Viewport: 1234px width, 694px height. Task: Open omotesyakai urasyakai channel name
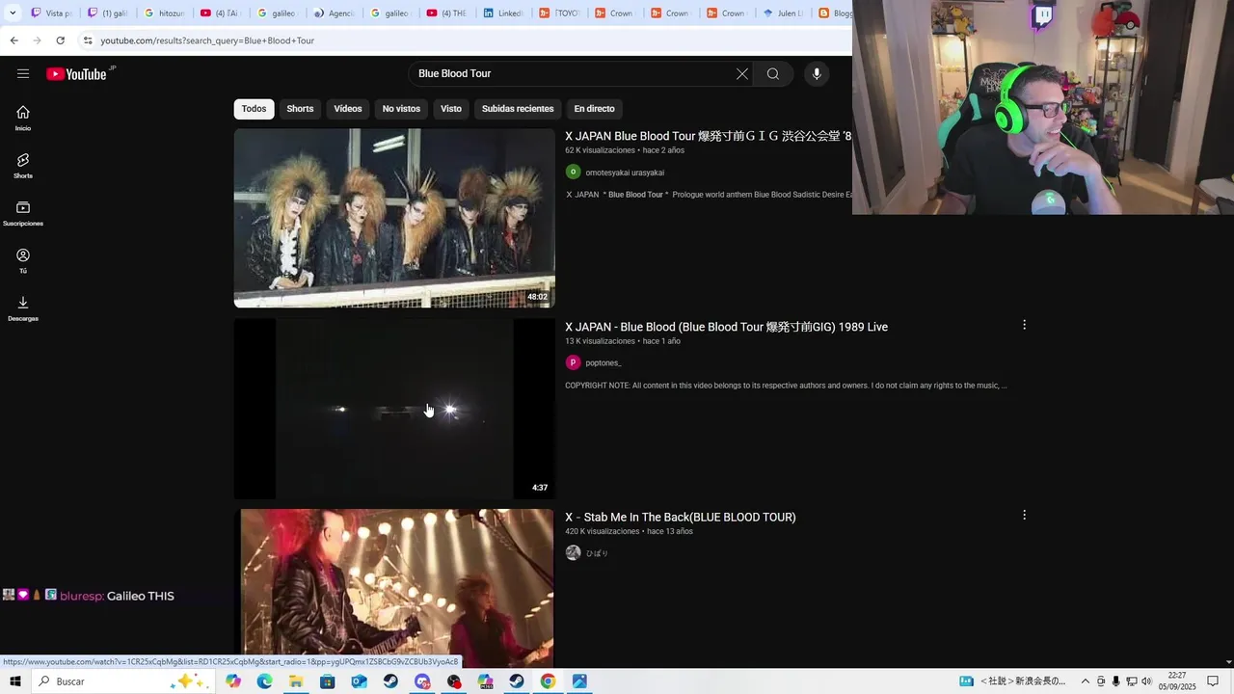point(625,173)
